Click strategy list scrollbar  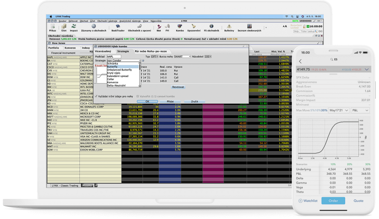click(140, 75)
